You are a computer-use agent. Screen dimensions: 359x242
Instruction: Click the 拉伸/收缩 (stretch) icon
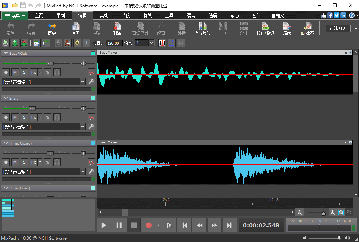(265, 29)
